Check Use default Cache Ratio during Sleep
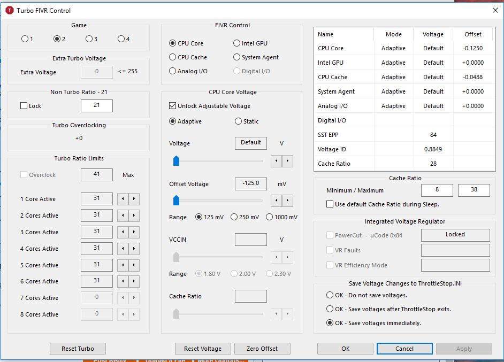Screen dimensions: 504x362 (x=330, y=204)
